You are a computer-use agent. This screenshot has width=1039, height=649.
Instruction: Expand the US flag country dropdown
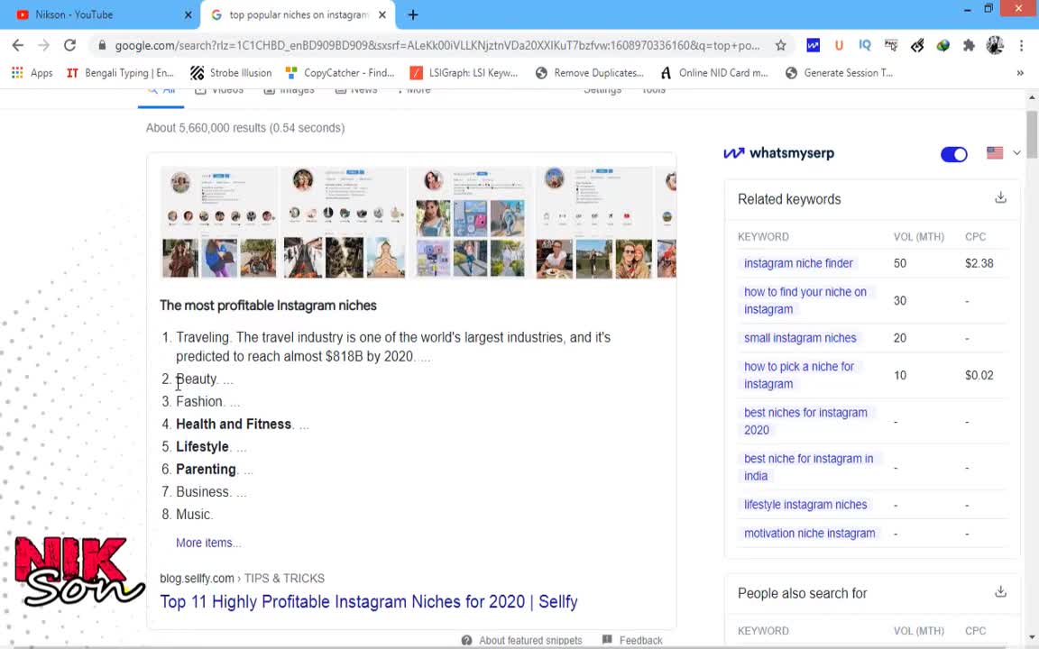1003,153
